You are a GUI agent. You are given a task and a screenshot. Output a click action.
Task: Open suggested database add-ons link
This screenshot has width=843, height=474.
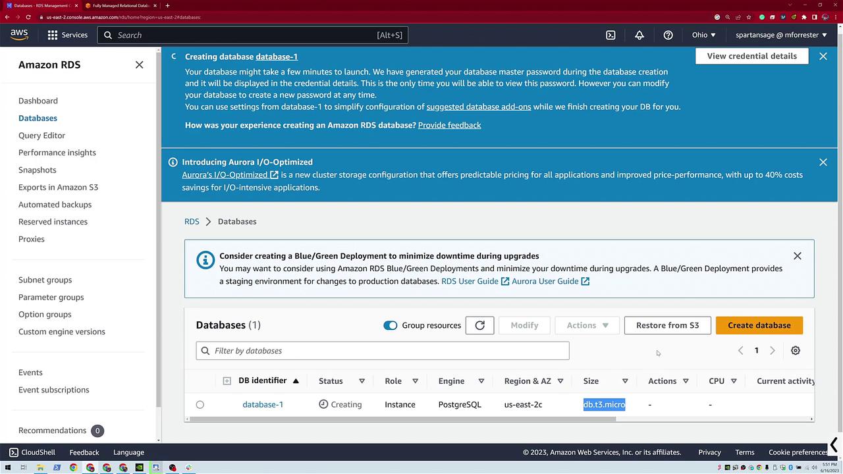coord(479,107)
